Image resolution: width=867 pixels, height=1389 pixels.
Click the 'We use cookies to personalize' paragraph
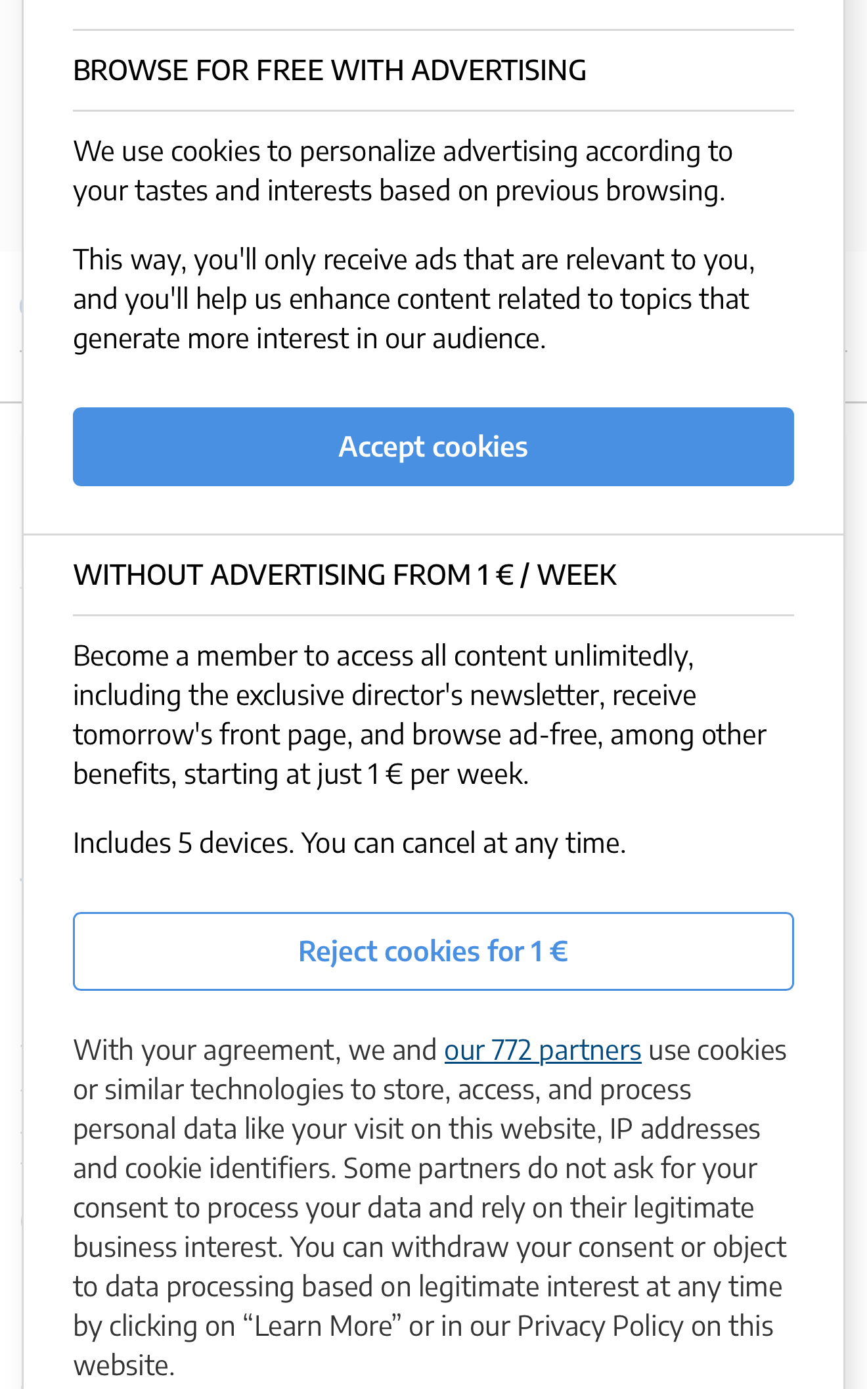pyautogui.click(x=402, y=171)
